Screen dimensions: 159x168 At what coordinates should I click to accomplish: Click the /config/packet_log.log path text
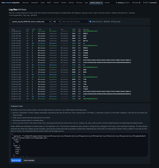click(x=19, y=15)
